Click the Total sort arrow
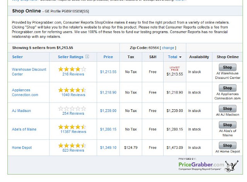Screen dimensions: 247x182 coord(180,57)
